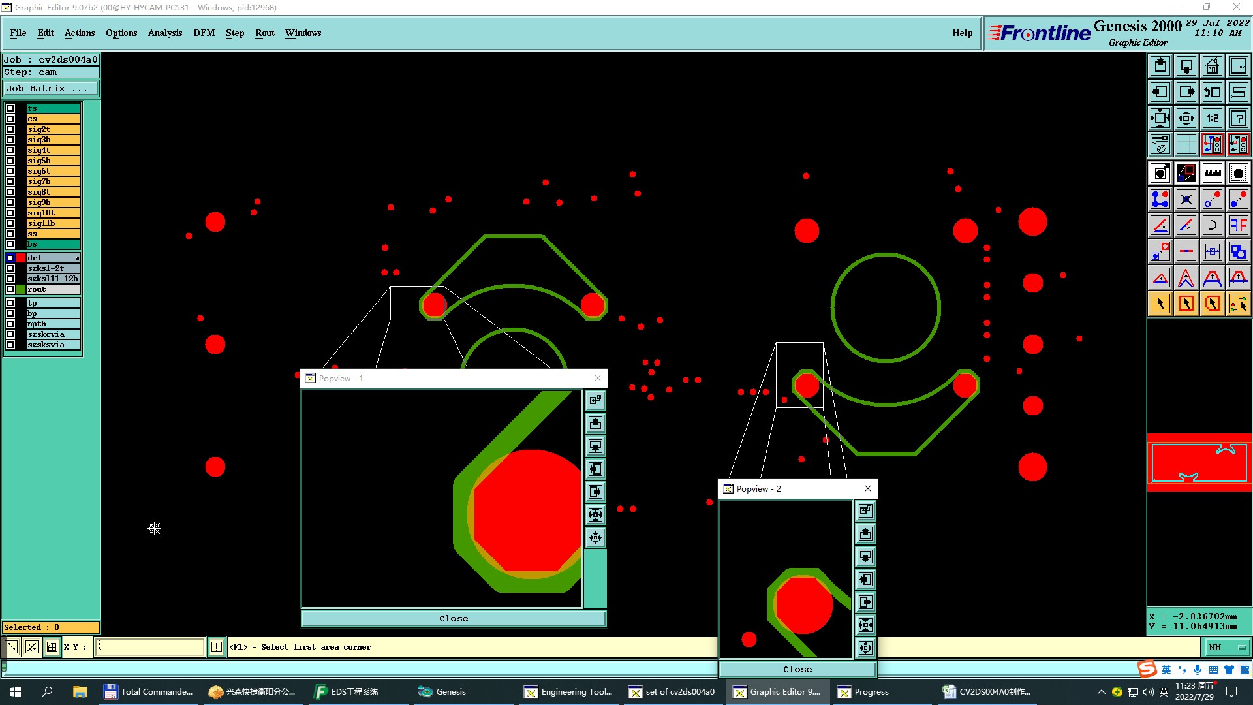Click the Home view icon

point(1212,66)
